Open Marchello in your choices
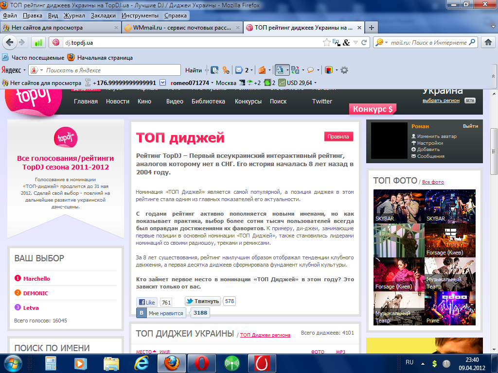This screenshot has width=498, height=373. pyautogui.click(x=36, y=279)
